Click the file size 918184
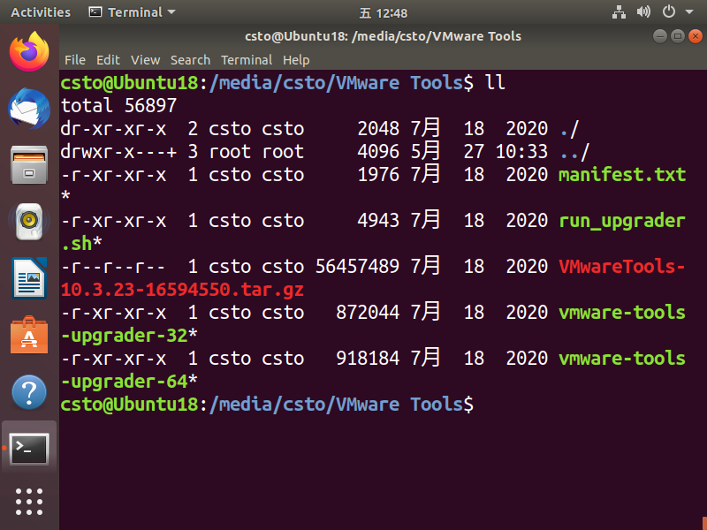This screenshot has height=530, width=707. click(x=368, y=359)
